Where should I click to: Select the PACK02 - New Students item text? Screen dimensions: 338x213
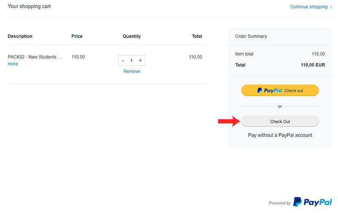[x=35, y=57]
